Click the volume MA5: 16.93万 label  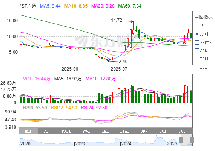point(68,79)
